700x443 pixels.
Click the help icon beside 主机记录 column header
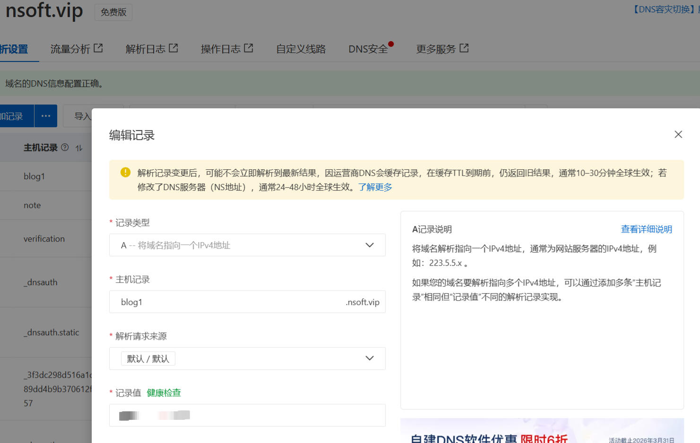tap(65, 148)
